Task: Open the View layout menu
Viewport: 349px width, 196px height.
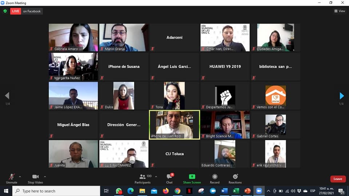Action: 340,11
